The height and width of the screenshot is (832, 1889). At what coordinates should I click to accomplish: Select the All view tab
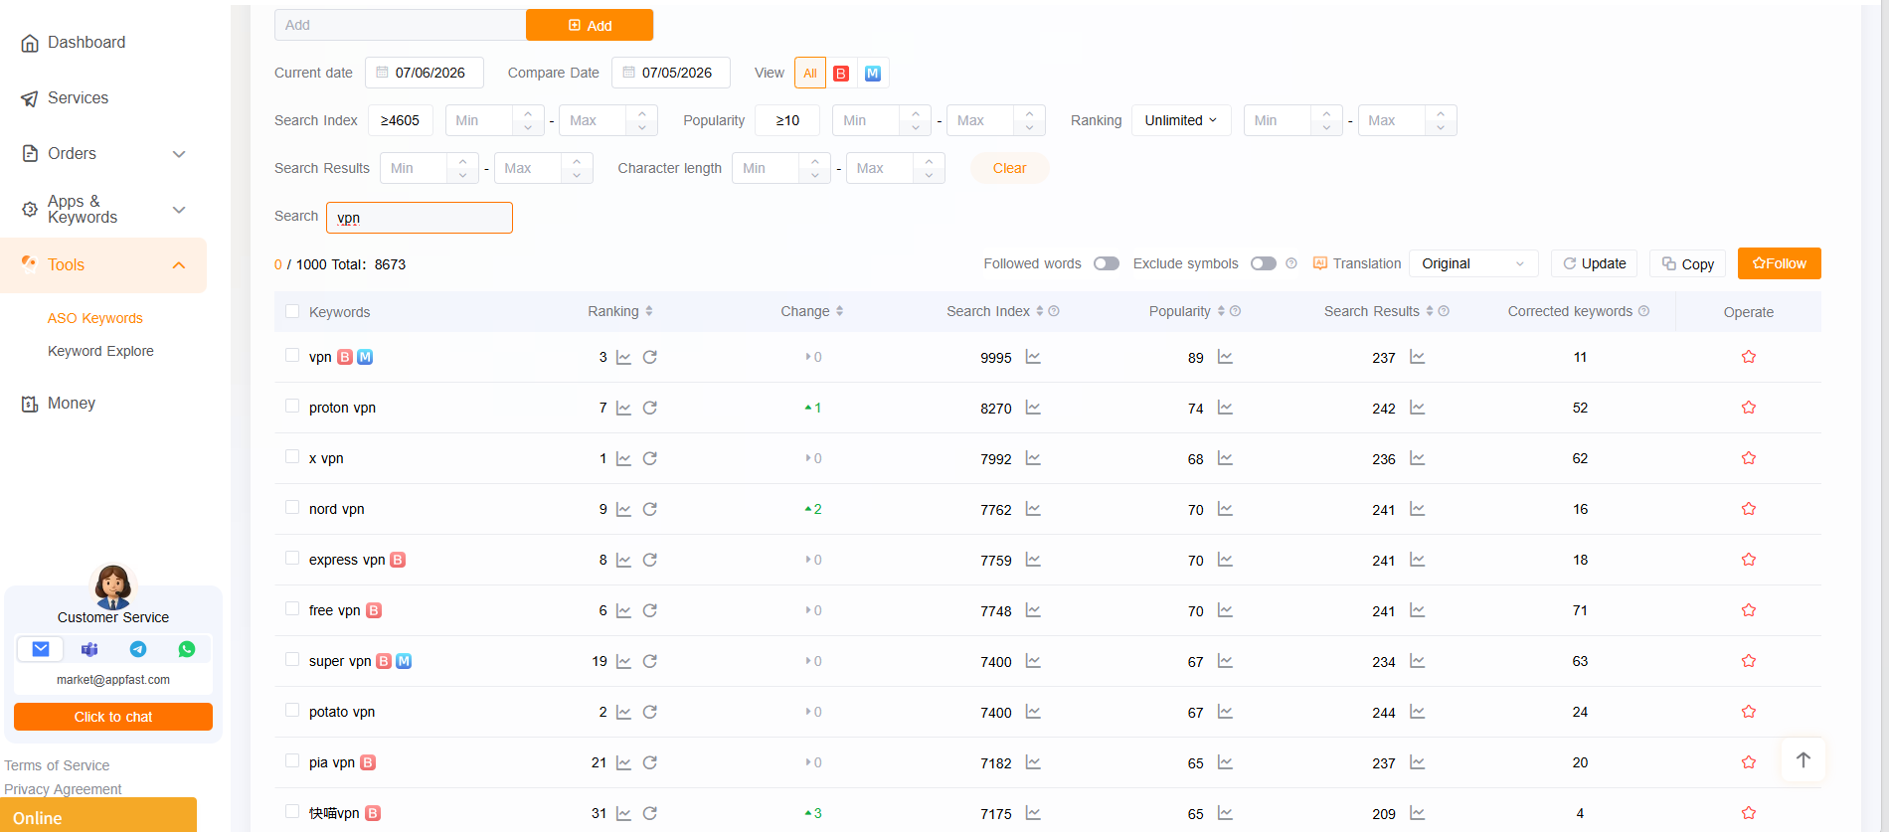tap(810, 73)
